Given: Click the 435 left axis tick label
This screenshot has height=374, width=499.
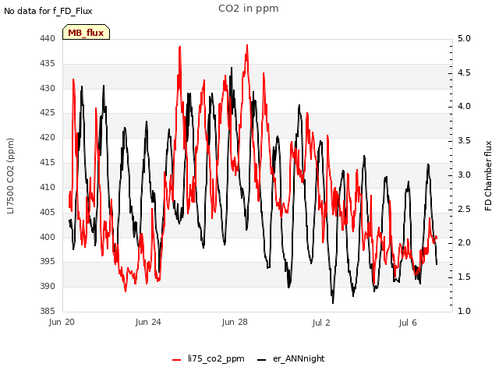Looking at the screenshot, I should 48,64.
